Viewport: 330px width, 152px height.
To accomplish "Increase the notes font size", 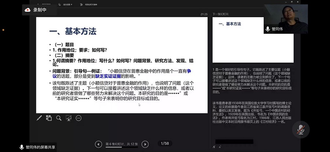I will tap(214, 147).
